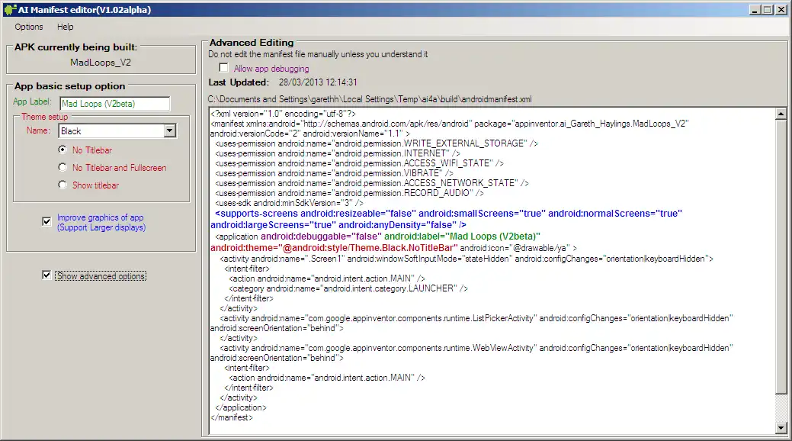The width and height of the screenshot is (792, 441).
Task: Click the androidmanifest.xml file path
Action: click(x=370, y=99)
